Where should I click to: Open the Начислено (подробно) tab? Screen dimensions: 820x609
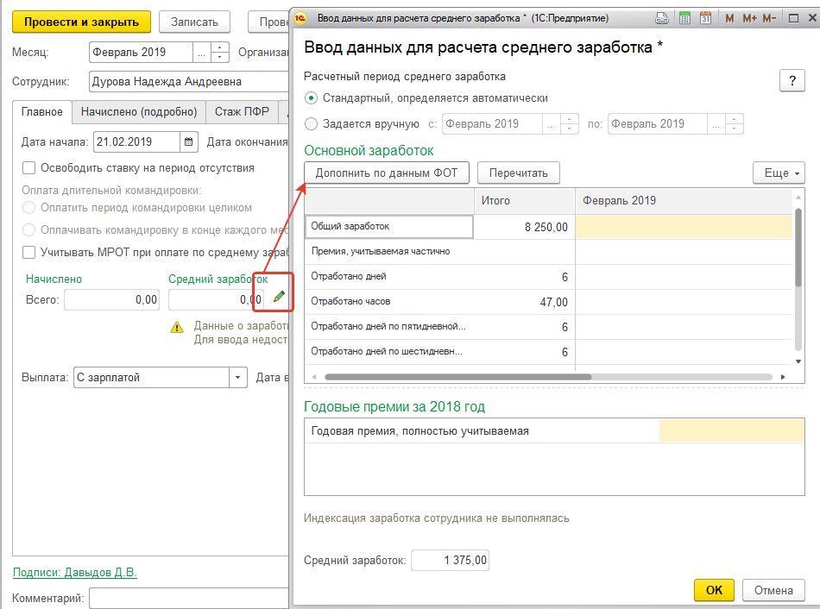point(139,112)
